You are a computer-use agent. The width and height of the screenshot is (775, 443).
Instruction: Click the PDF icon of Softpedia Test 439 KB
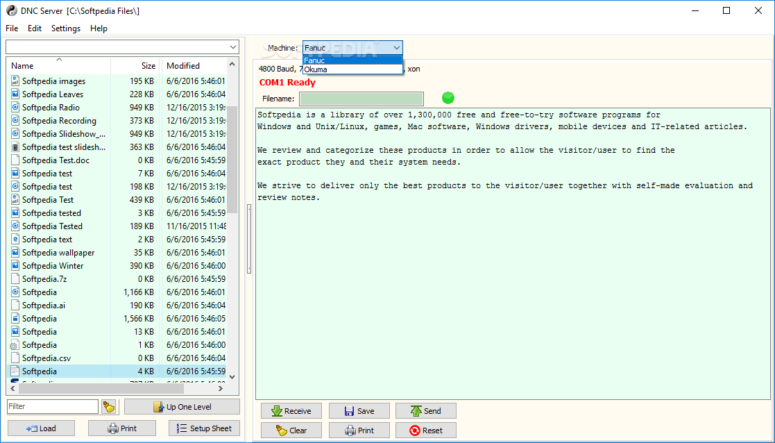click(x=15, y=200)
